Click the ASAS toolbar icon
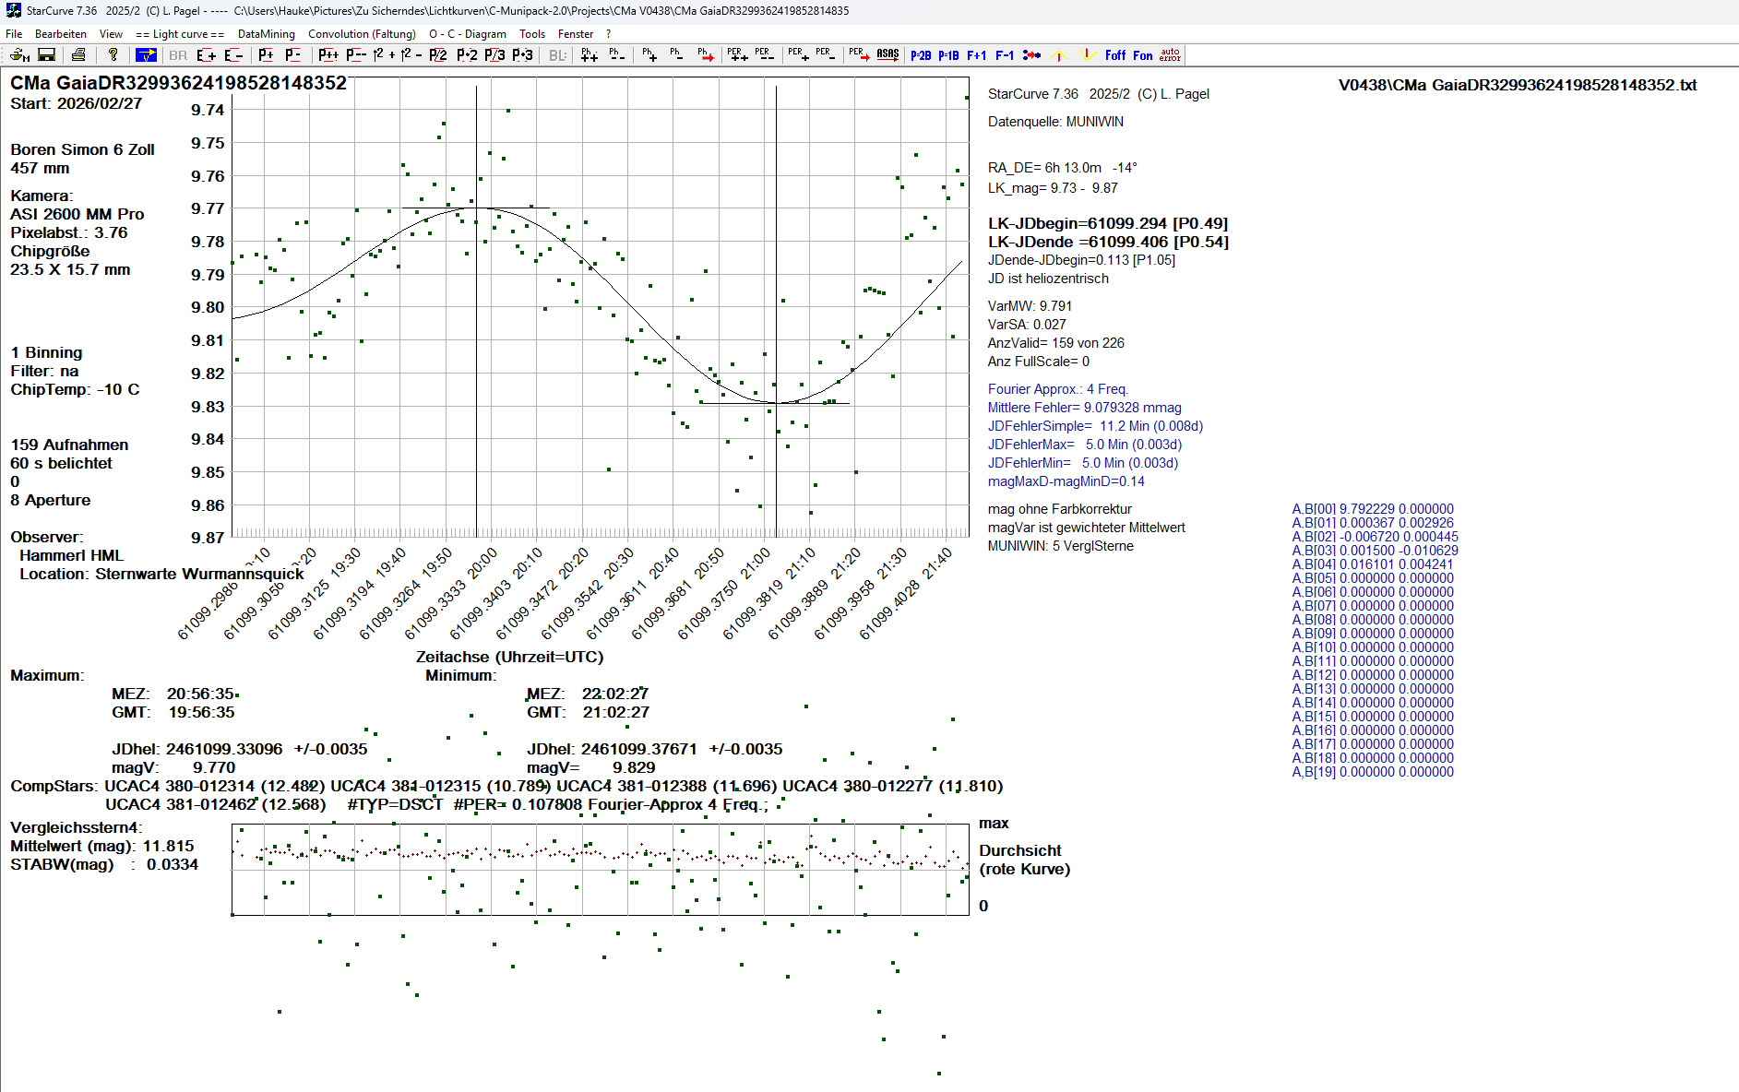Viewport: 1739px width, 1092px height. [x=887, y=55]
